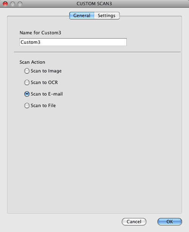This screenshot has width=189, height=232.
Task: Switch to the General tab
Action: coord(82,15)
